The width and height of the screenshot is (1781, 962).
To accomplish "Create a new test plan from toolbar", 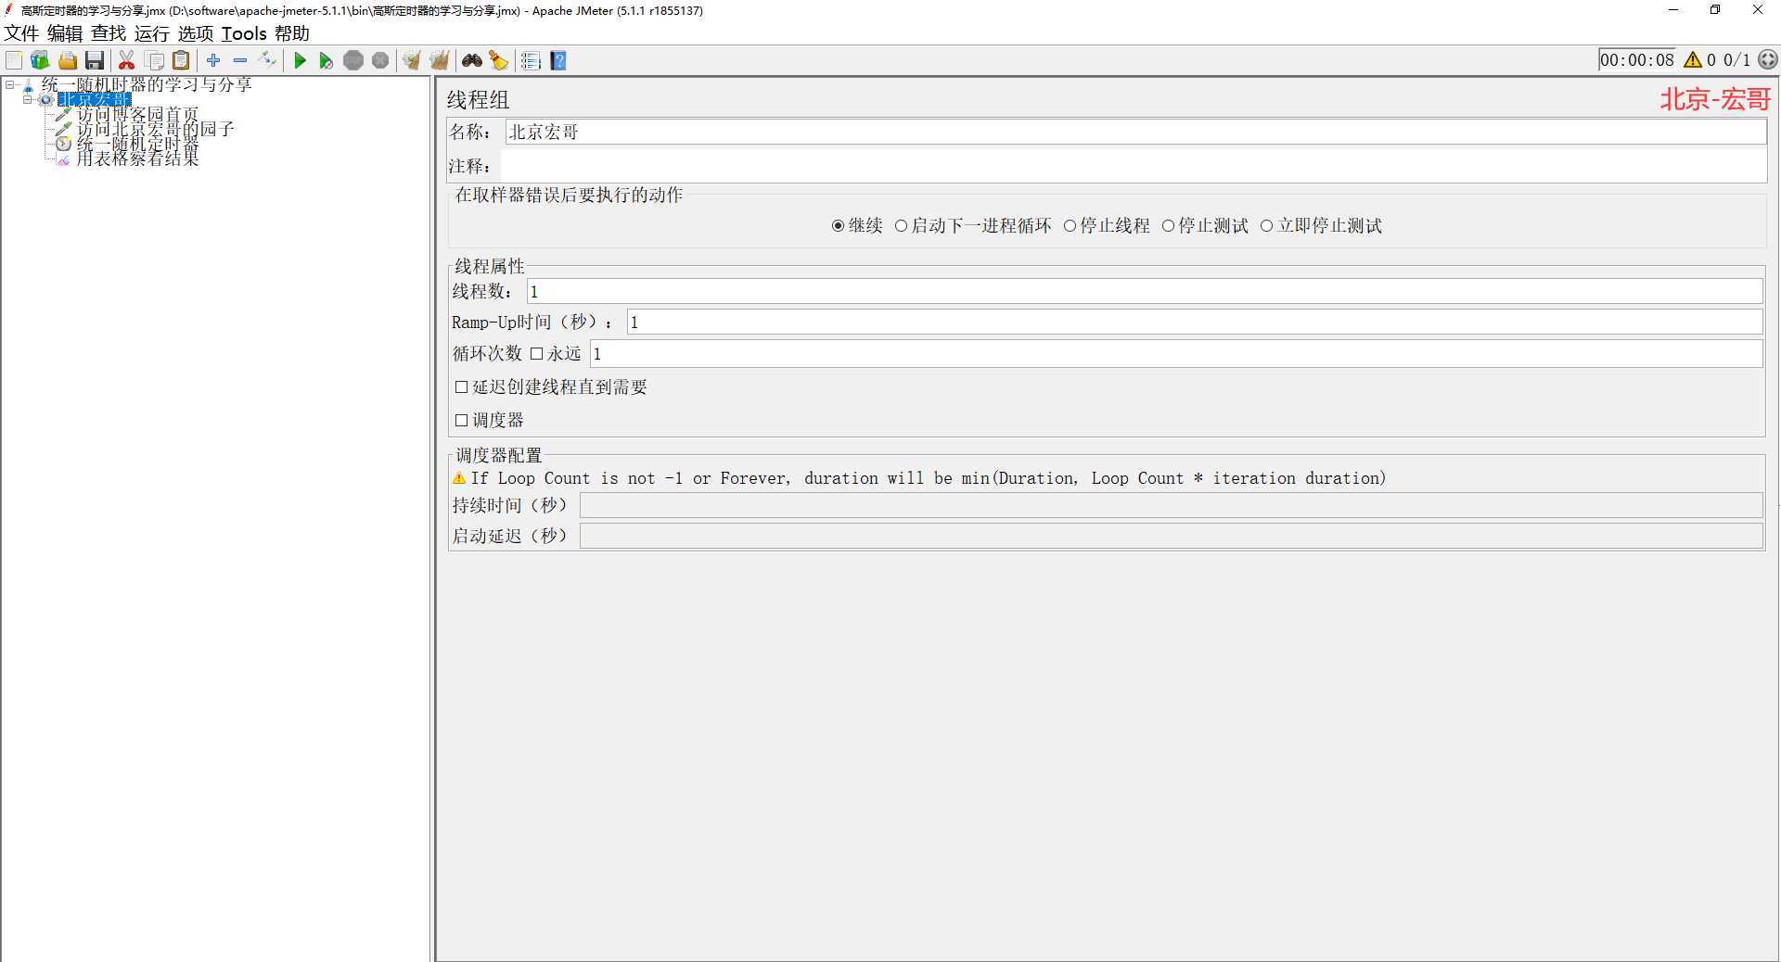I will click(x=14, y=61).
